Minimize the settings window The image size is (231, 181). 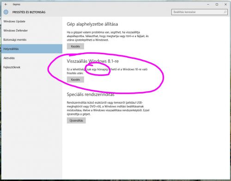(208, 5)
